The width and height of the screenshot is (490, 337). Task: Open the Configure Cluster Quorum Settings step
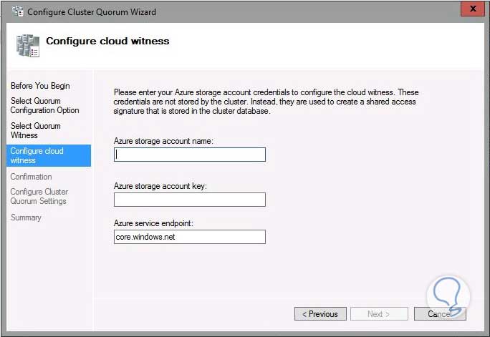39,196
